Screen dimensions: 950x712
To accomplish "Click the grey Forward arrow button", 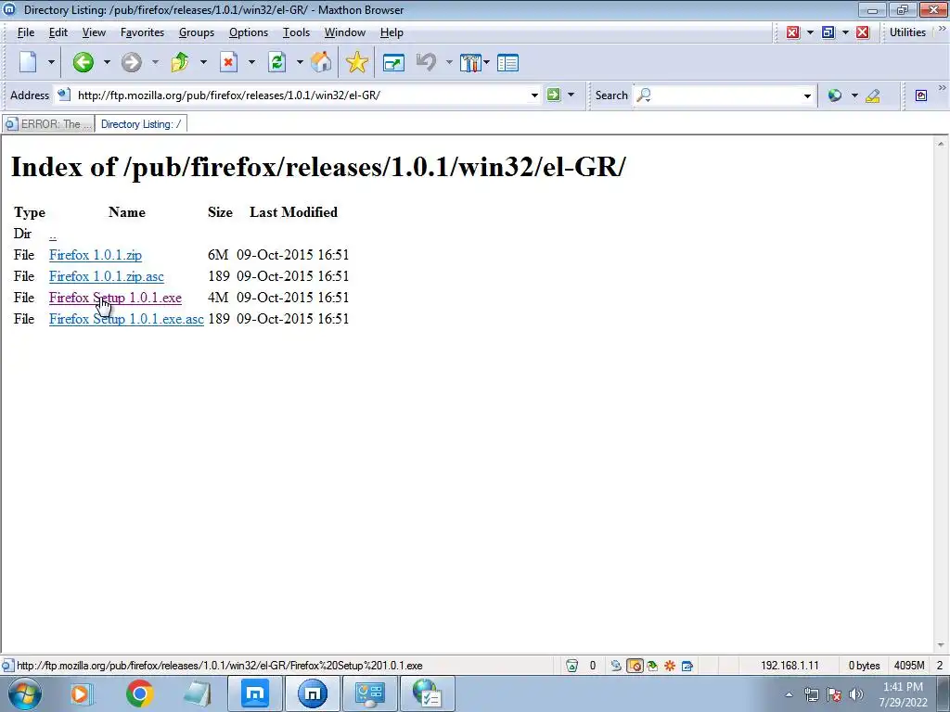I will tap(131, 62).
